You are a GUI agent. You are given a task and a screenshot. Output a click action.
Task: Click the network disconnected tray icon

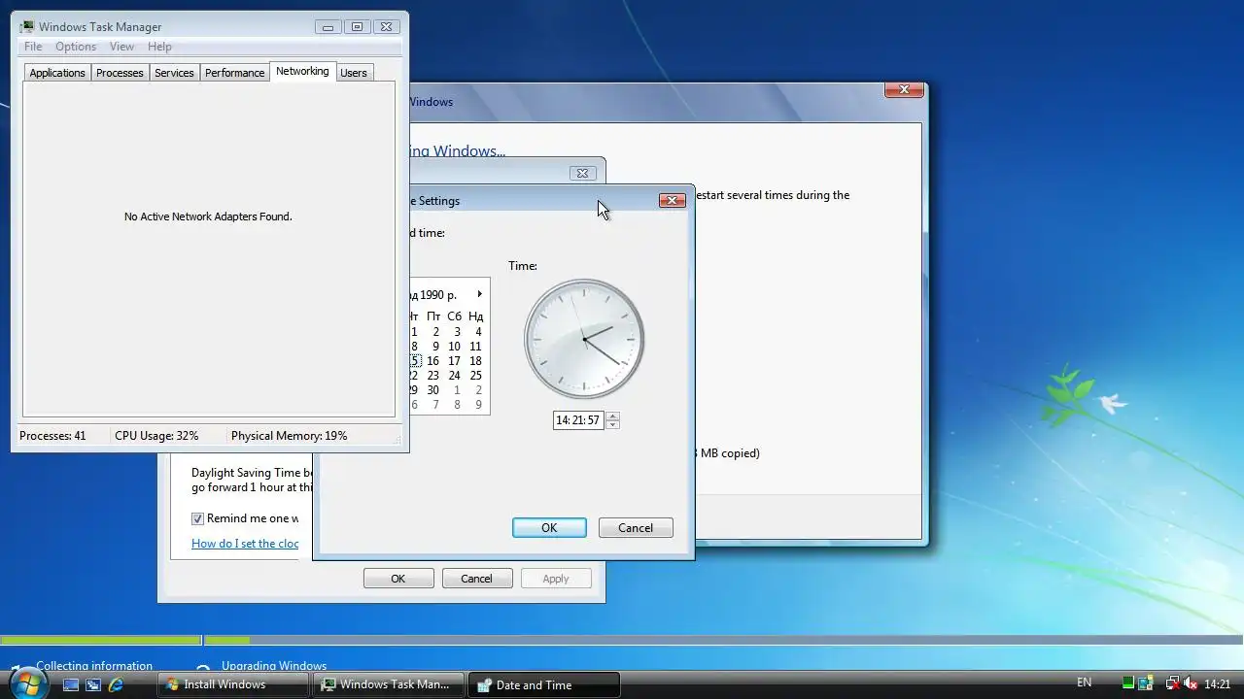coord(1172,683)
